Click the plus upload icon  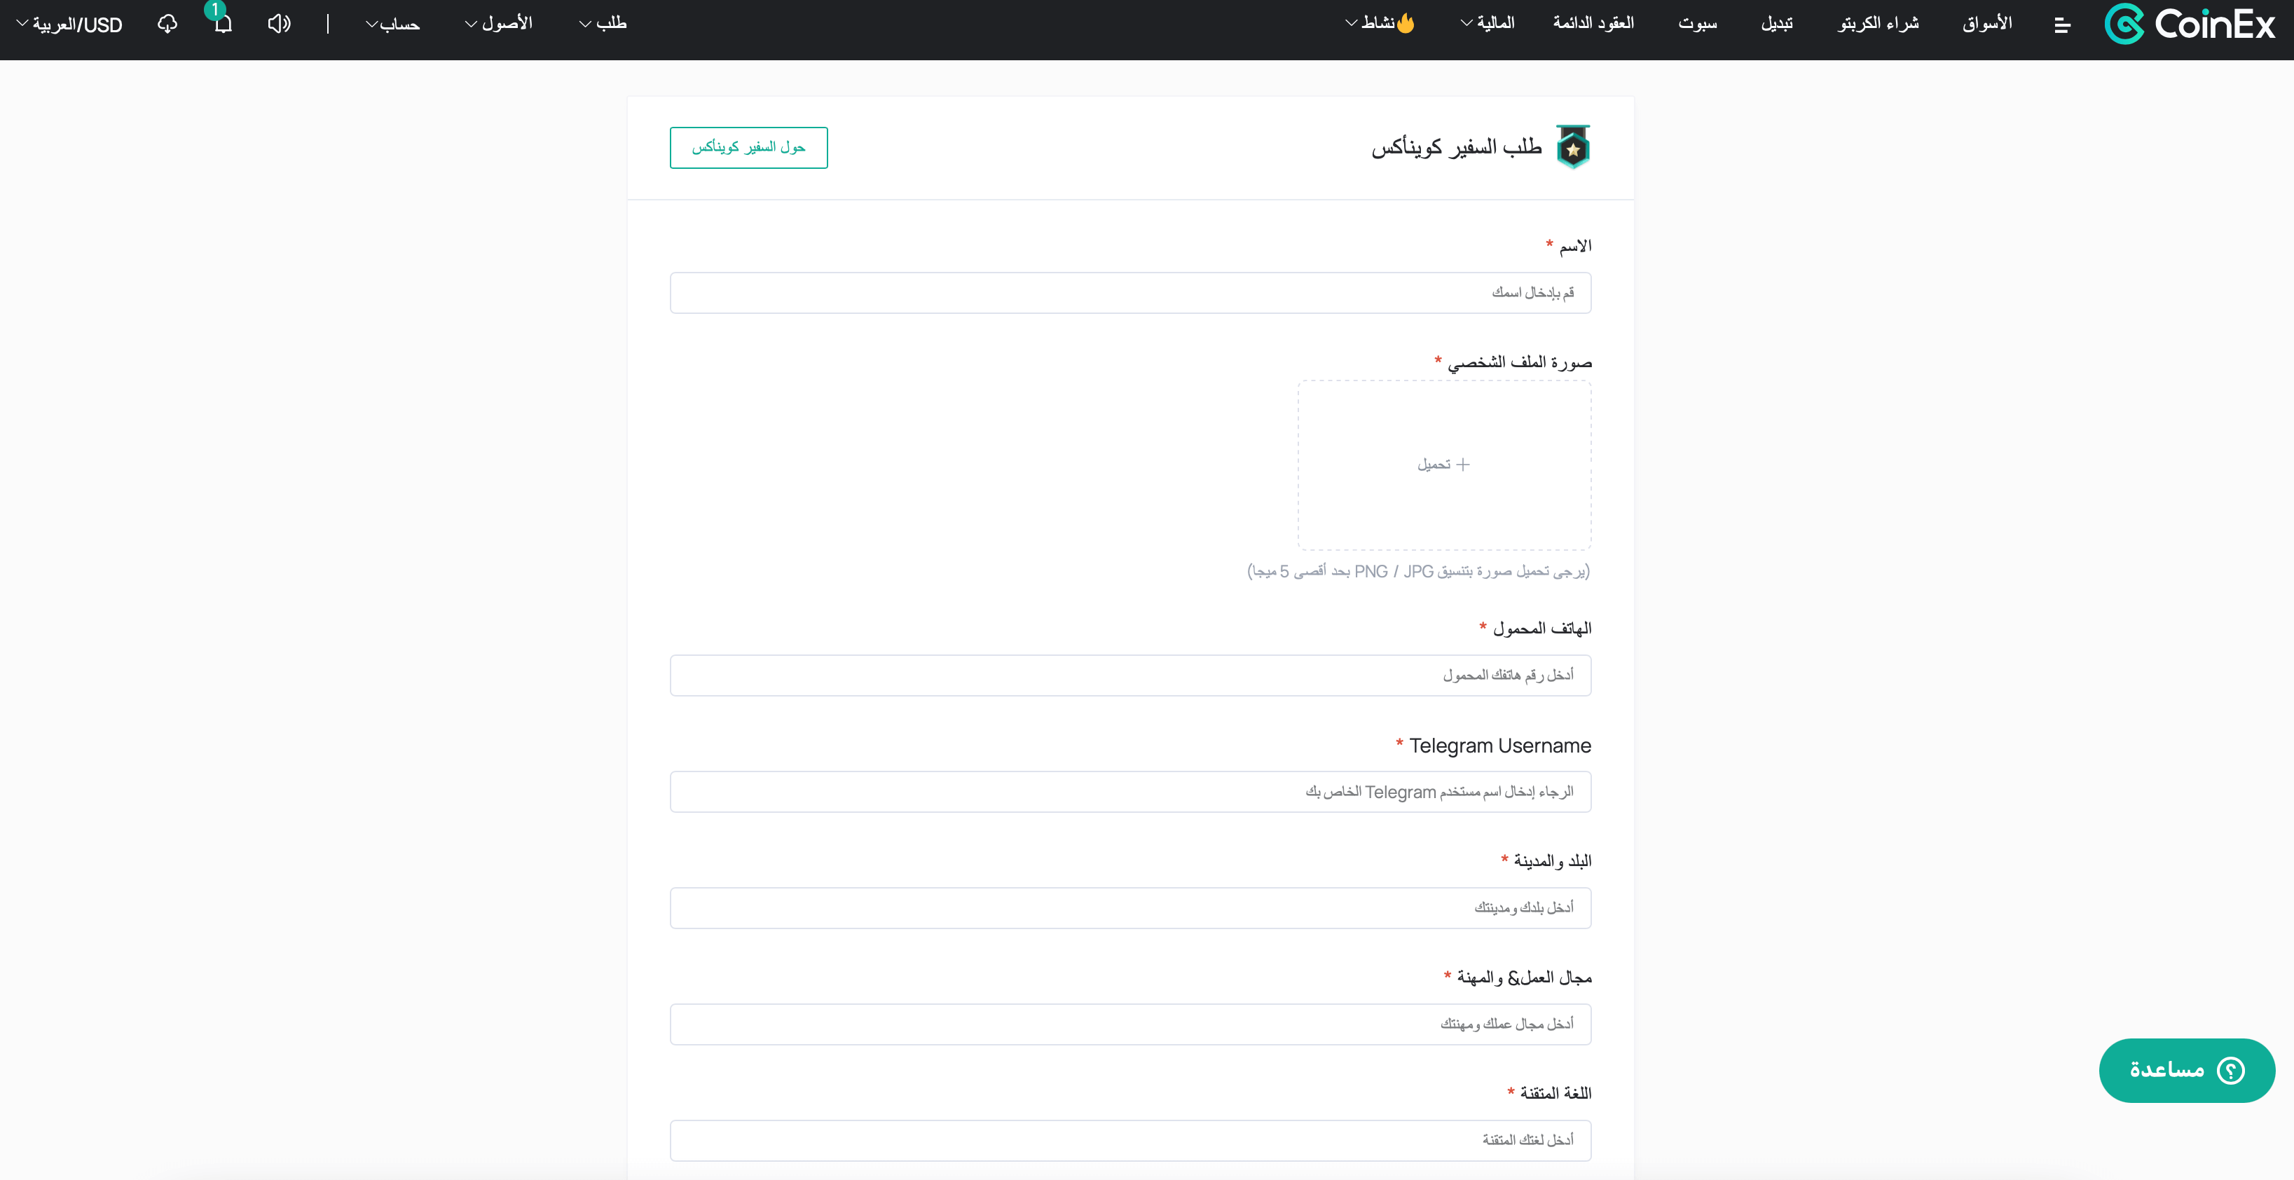tap(1463, 464)
